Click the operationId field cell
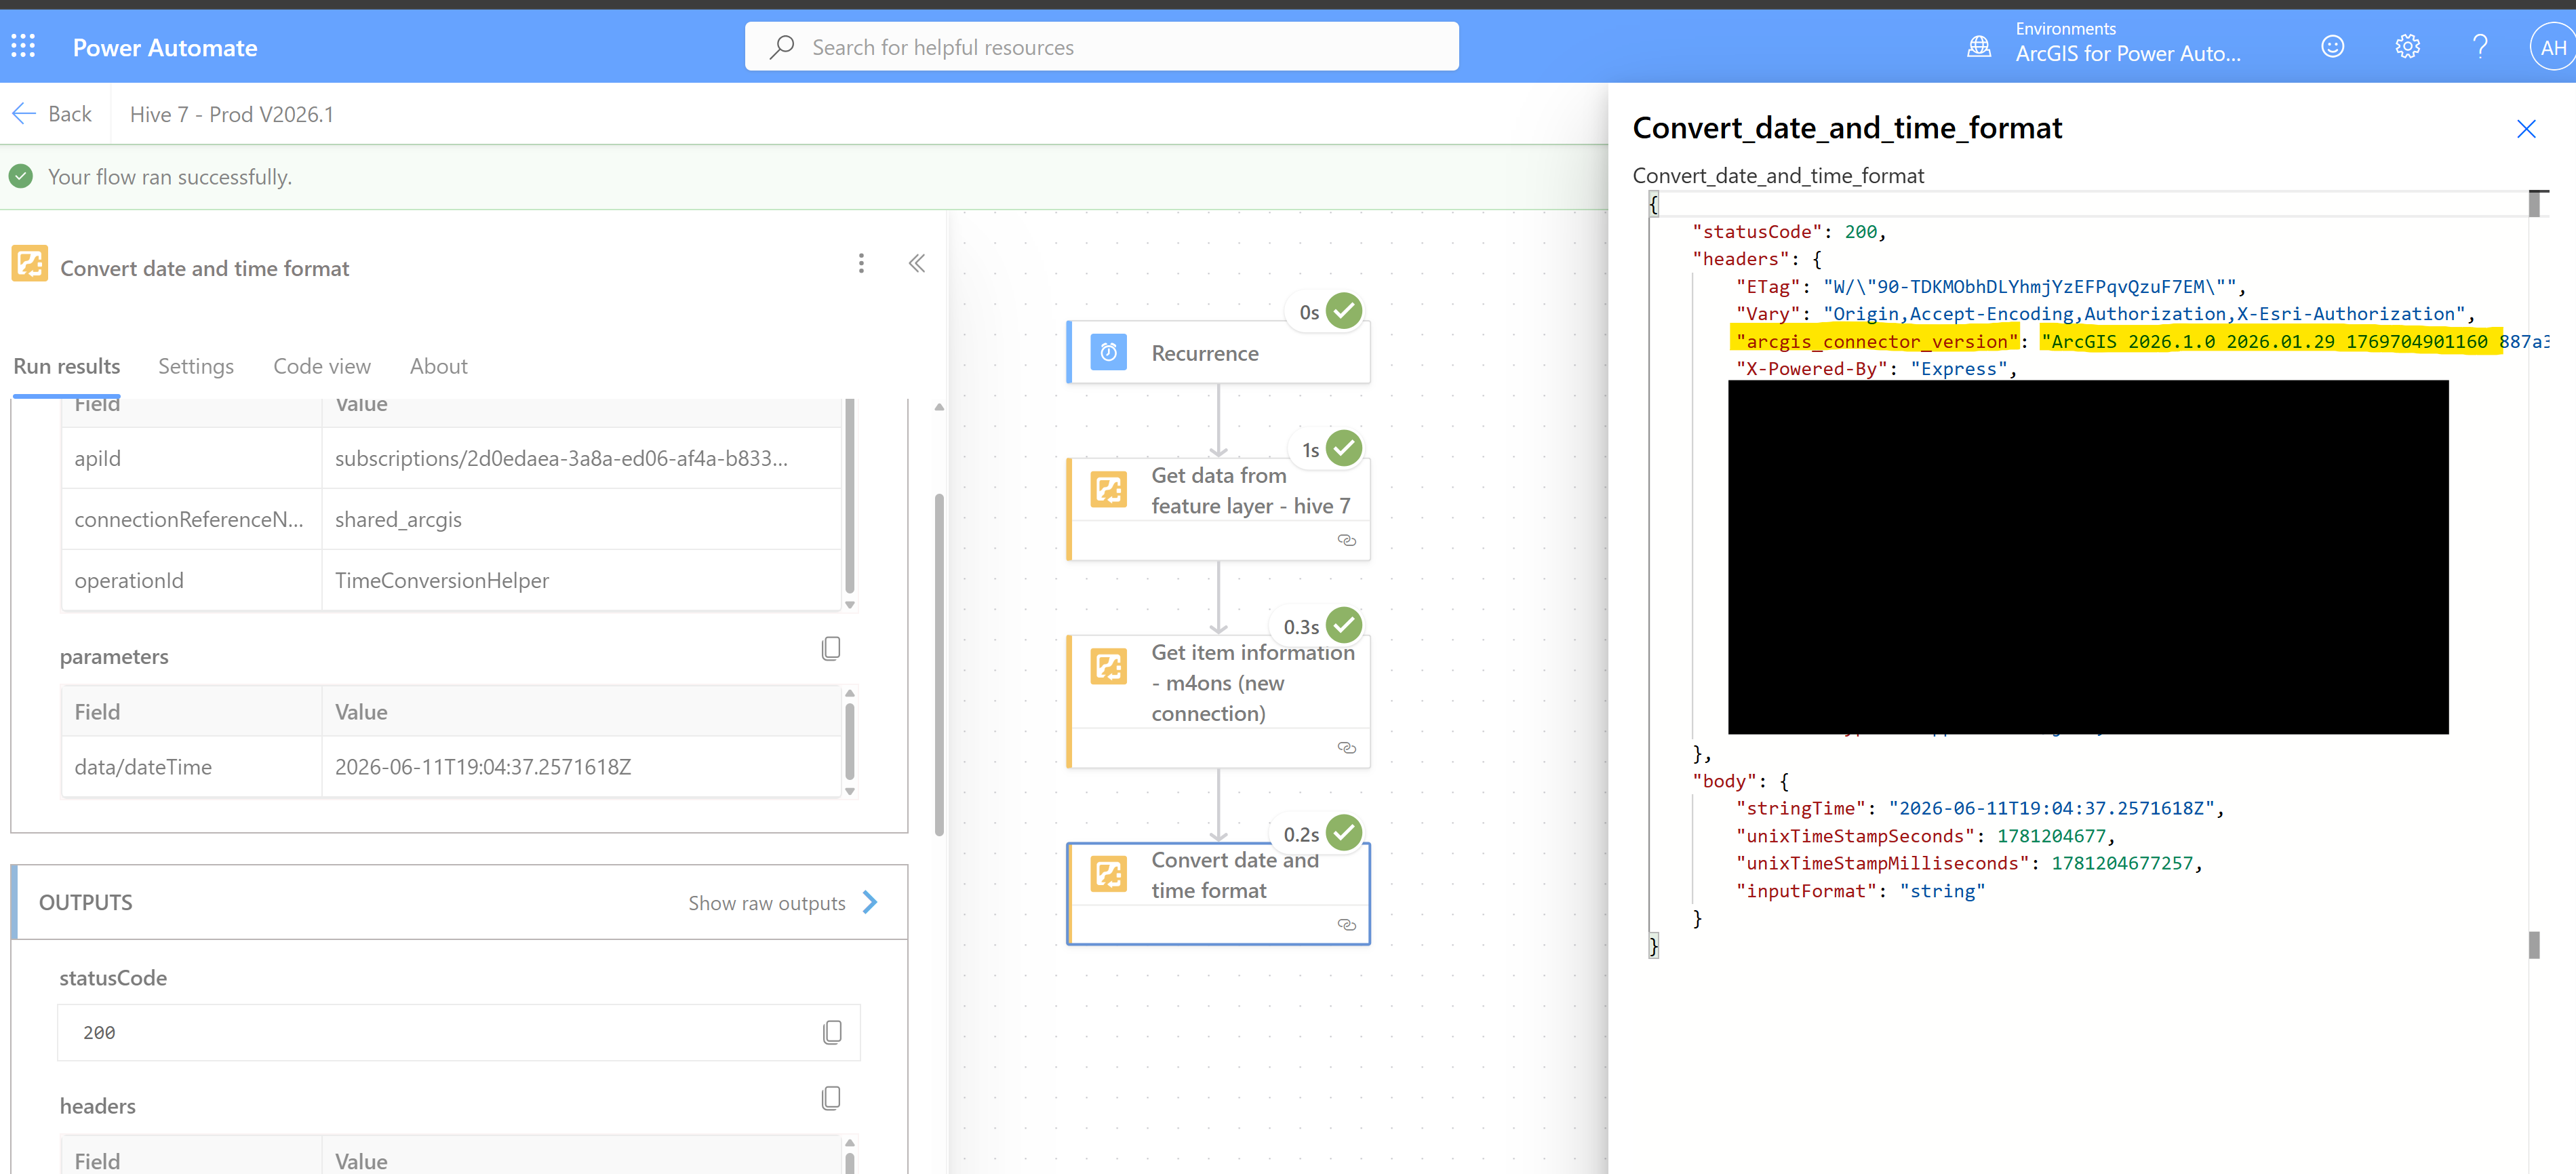Screen dimensions: 2576x1174 click(192, 580)
